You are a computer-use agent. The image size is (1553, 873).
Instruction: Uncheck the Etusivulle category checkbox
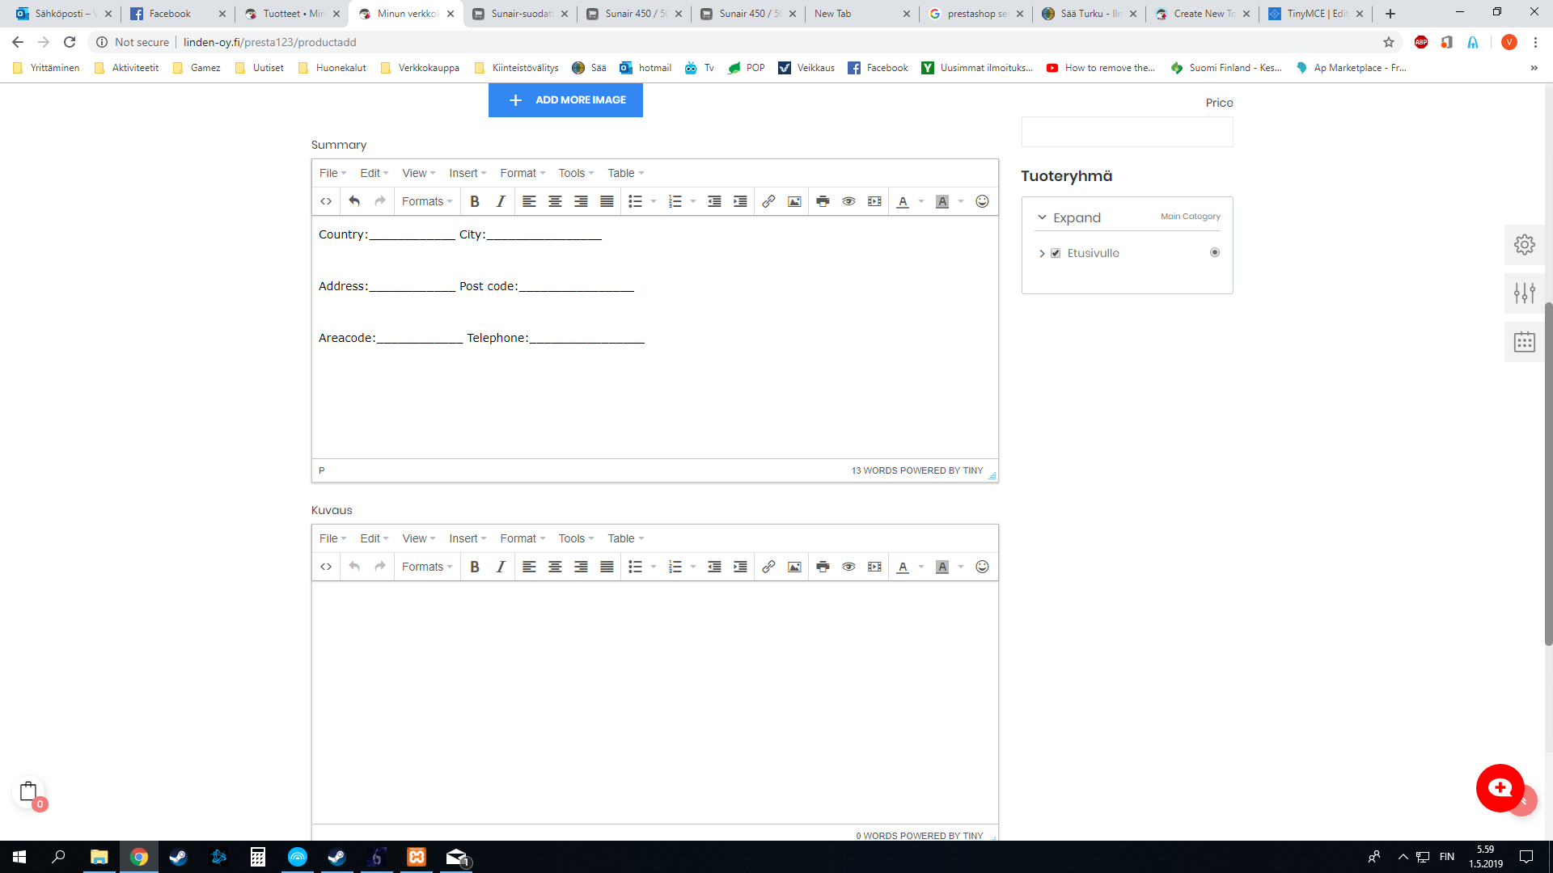[1056, 253]
